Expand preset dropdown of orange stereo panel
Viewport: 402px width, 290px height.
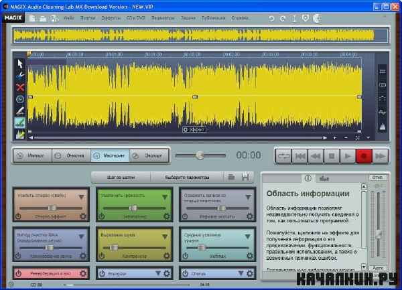(81, 197)
